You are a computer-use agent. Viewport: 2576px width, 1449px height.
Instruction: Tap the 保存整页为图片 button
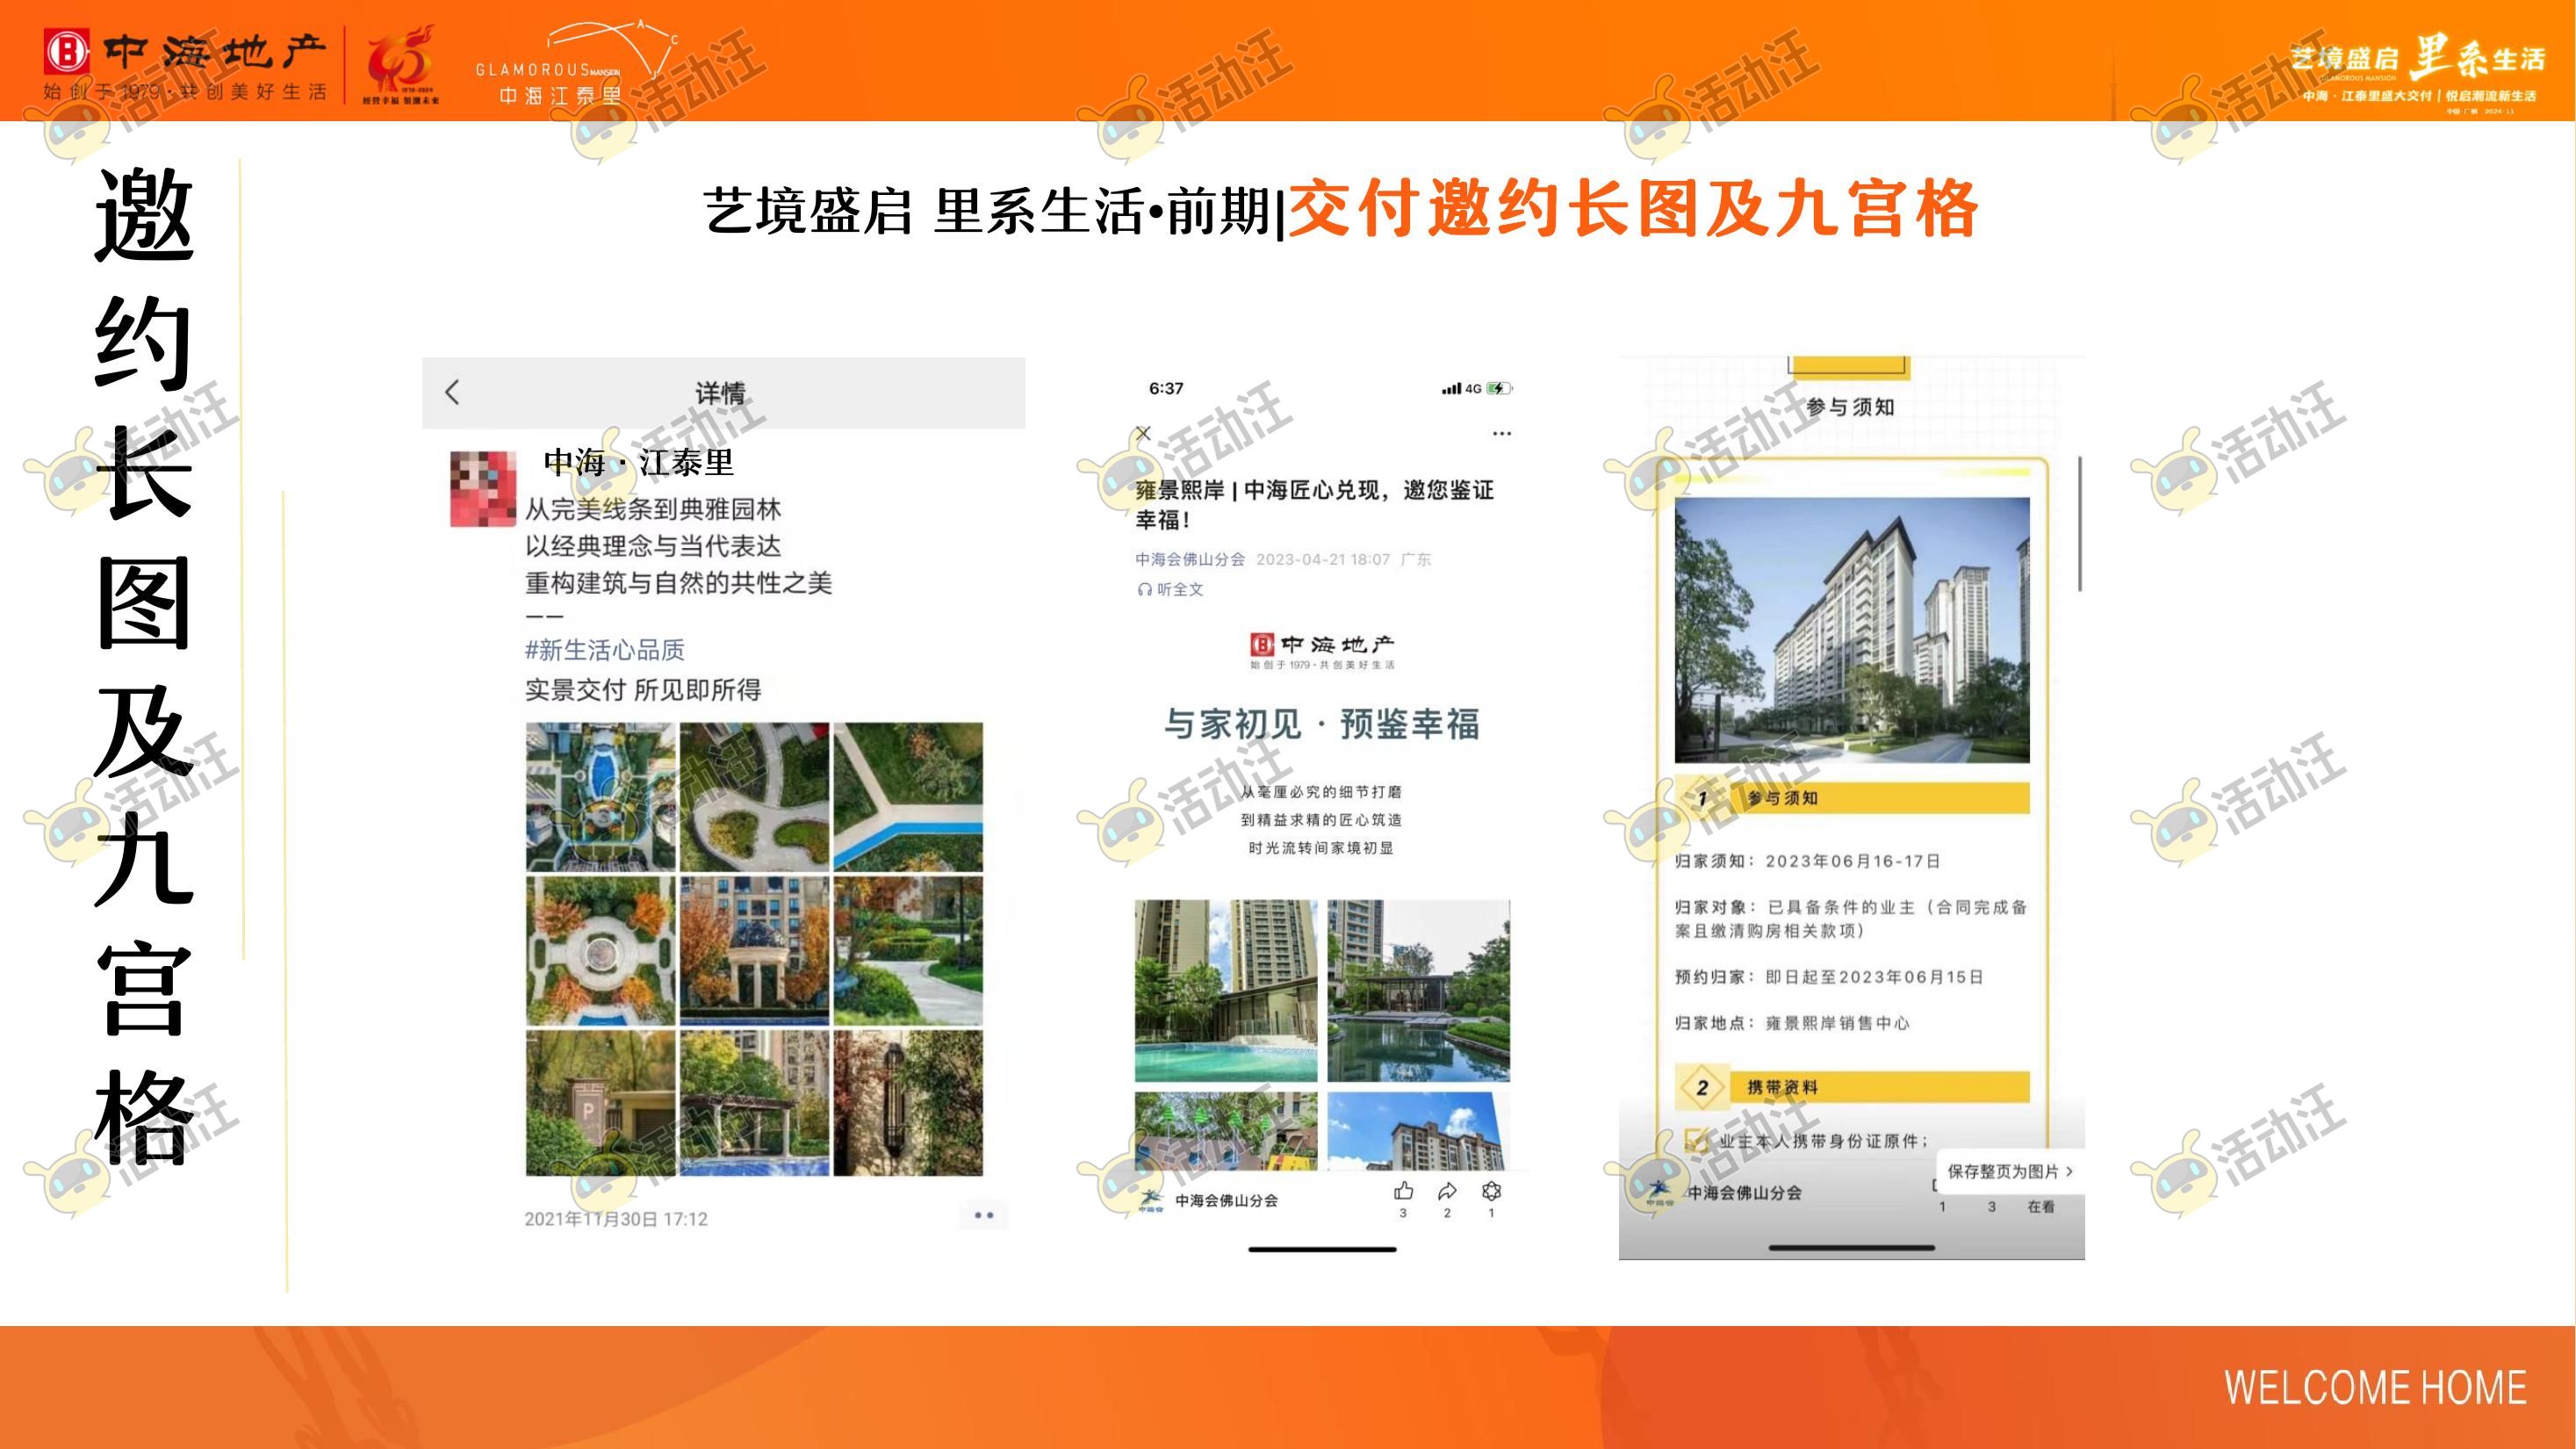2010,1171
